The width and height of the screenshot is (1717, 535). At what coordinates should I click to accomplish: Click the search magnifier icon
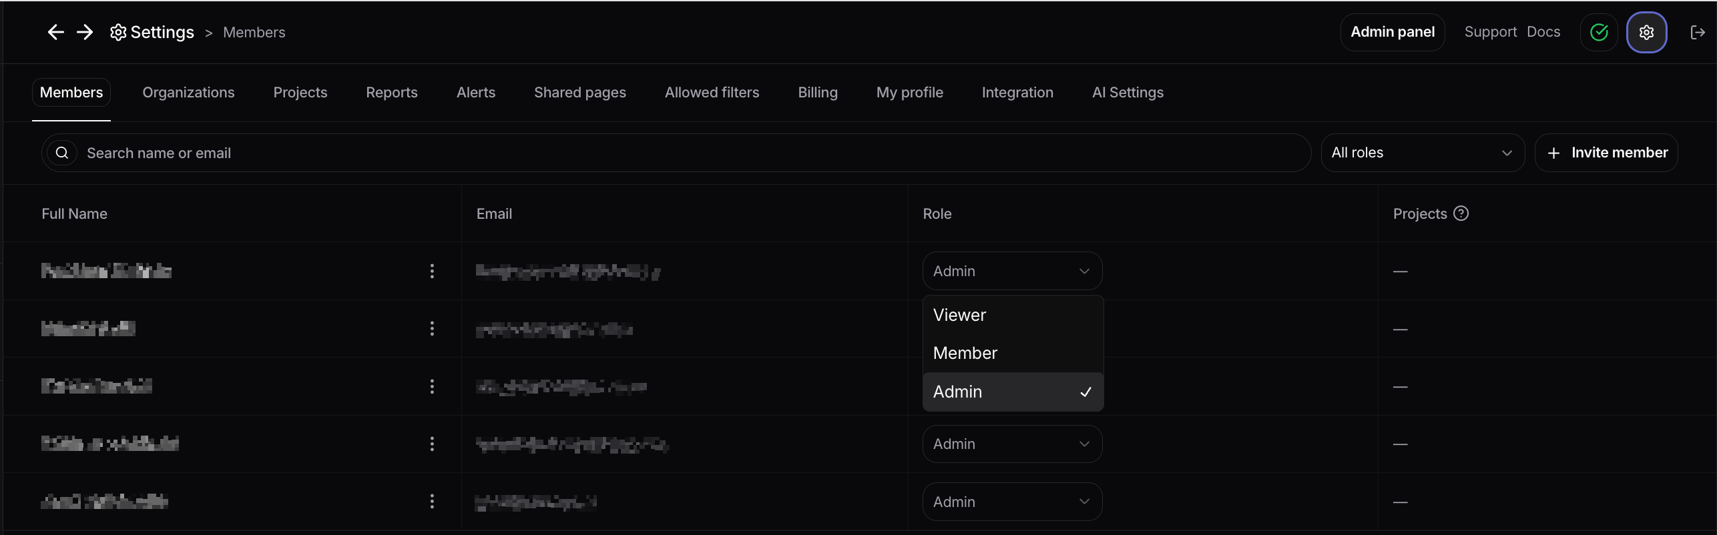62,153
